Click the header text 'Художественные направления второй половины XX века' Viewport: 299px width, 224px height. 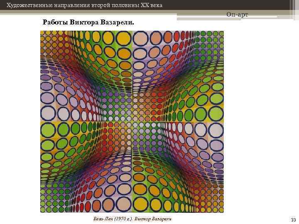84,5
